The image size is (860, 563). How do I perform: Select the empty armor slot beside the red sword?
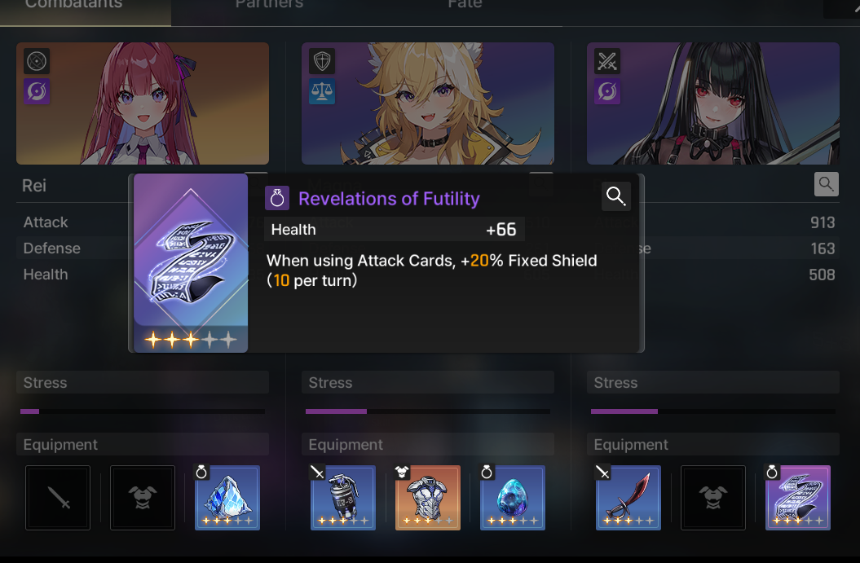click(x=713, y=498)
